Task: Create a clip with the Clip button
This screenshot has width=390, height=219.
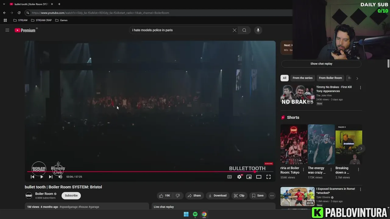Action: pyautogui.click(x=239, y=196)
